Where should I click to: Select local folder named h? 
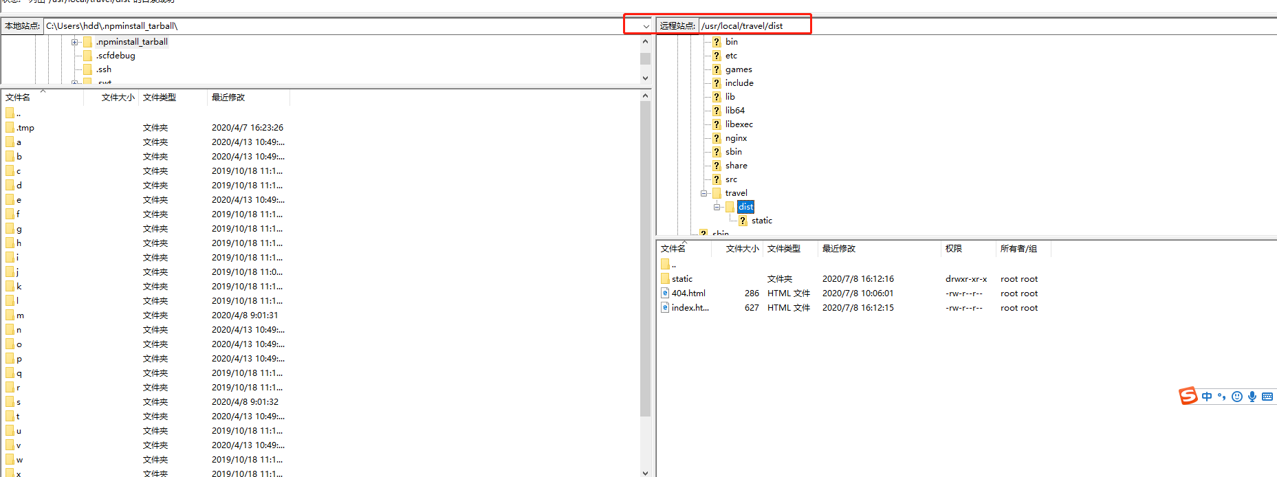tap(19, 243)
